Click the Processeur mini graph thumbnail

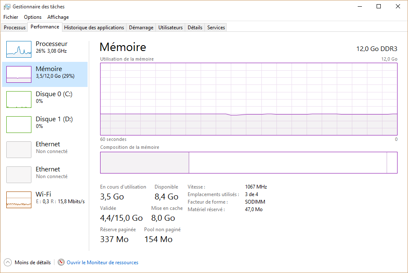tap(19, 49)
